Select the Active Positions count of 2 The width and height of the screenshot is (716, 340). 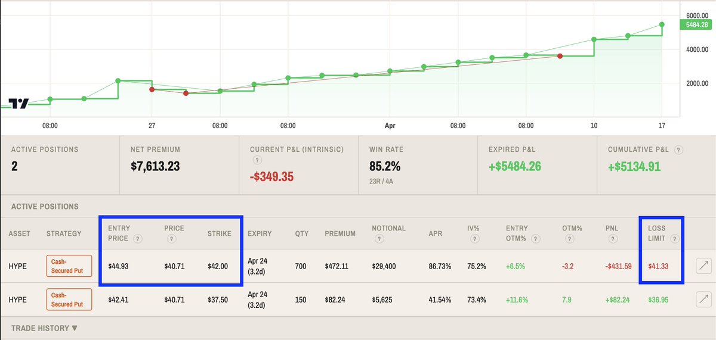(x=15, y=167)
